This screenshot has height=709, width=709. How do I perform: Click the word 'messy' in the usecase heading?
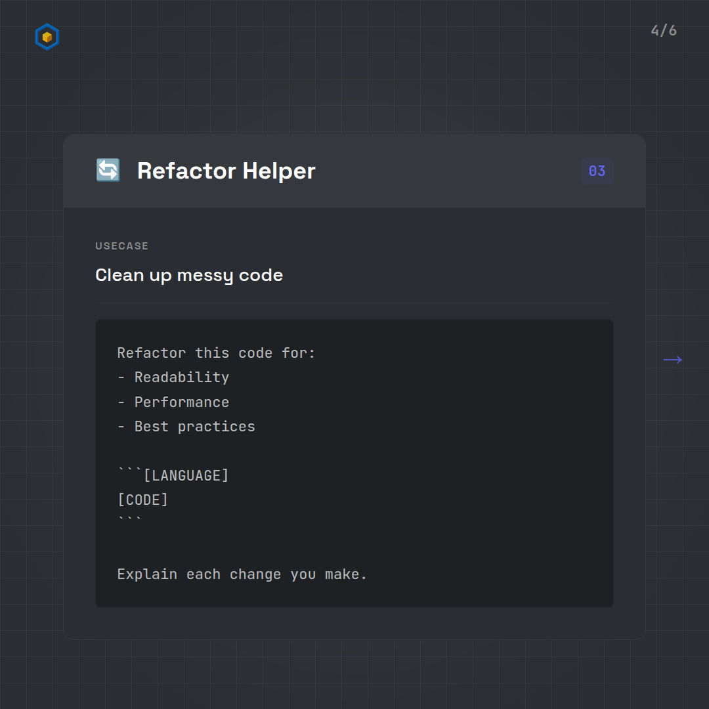pyautogui.click(x=205, y=275)
